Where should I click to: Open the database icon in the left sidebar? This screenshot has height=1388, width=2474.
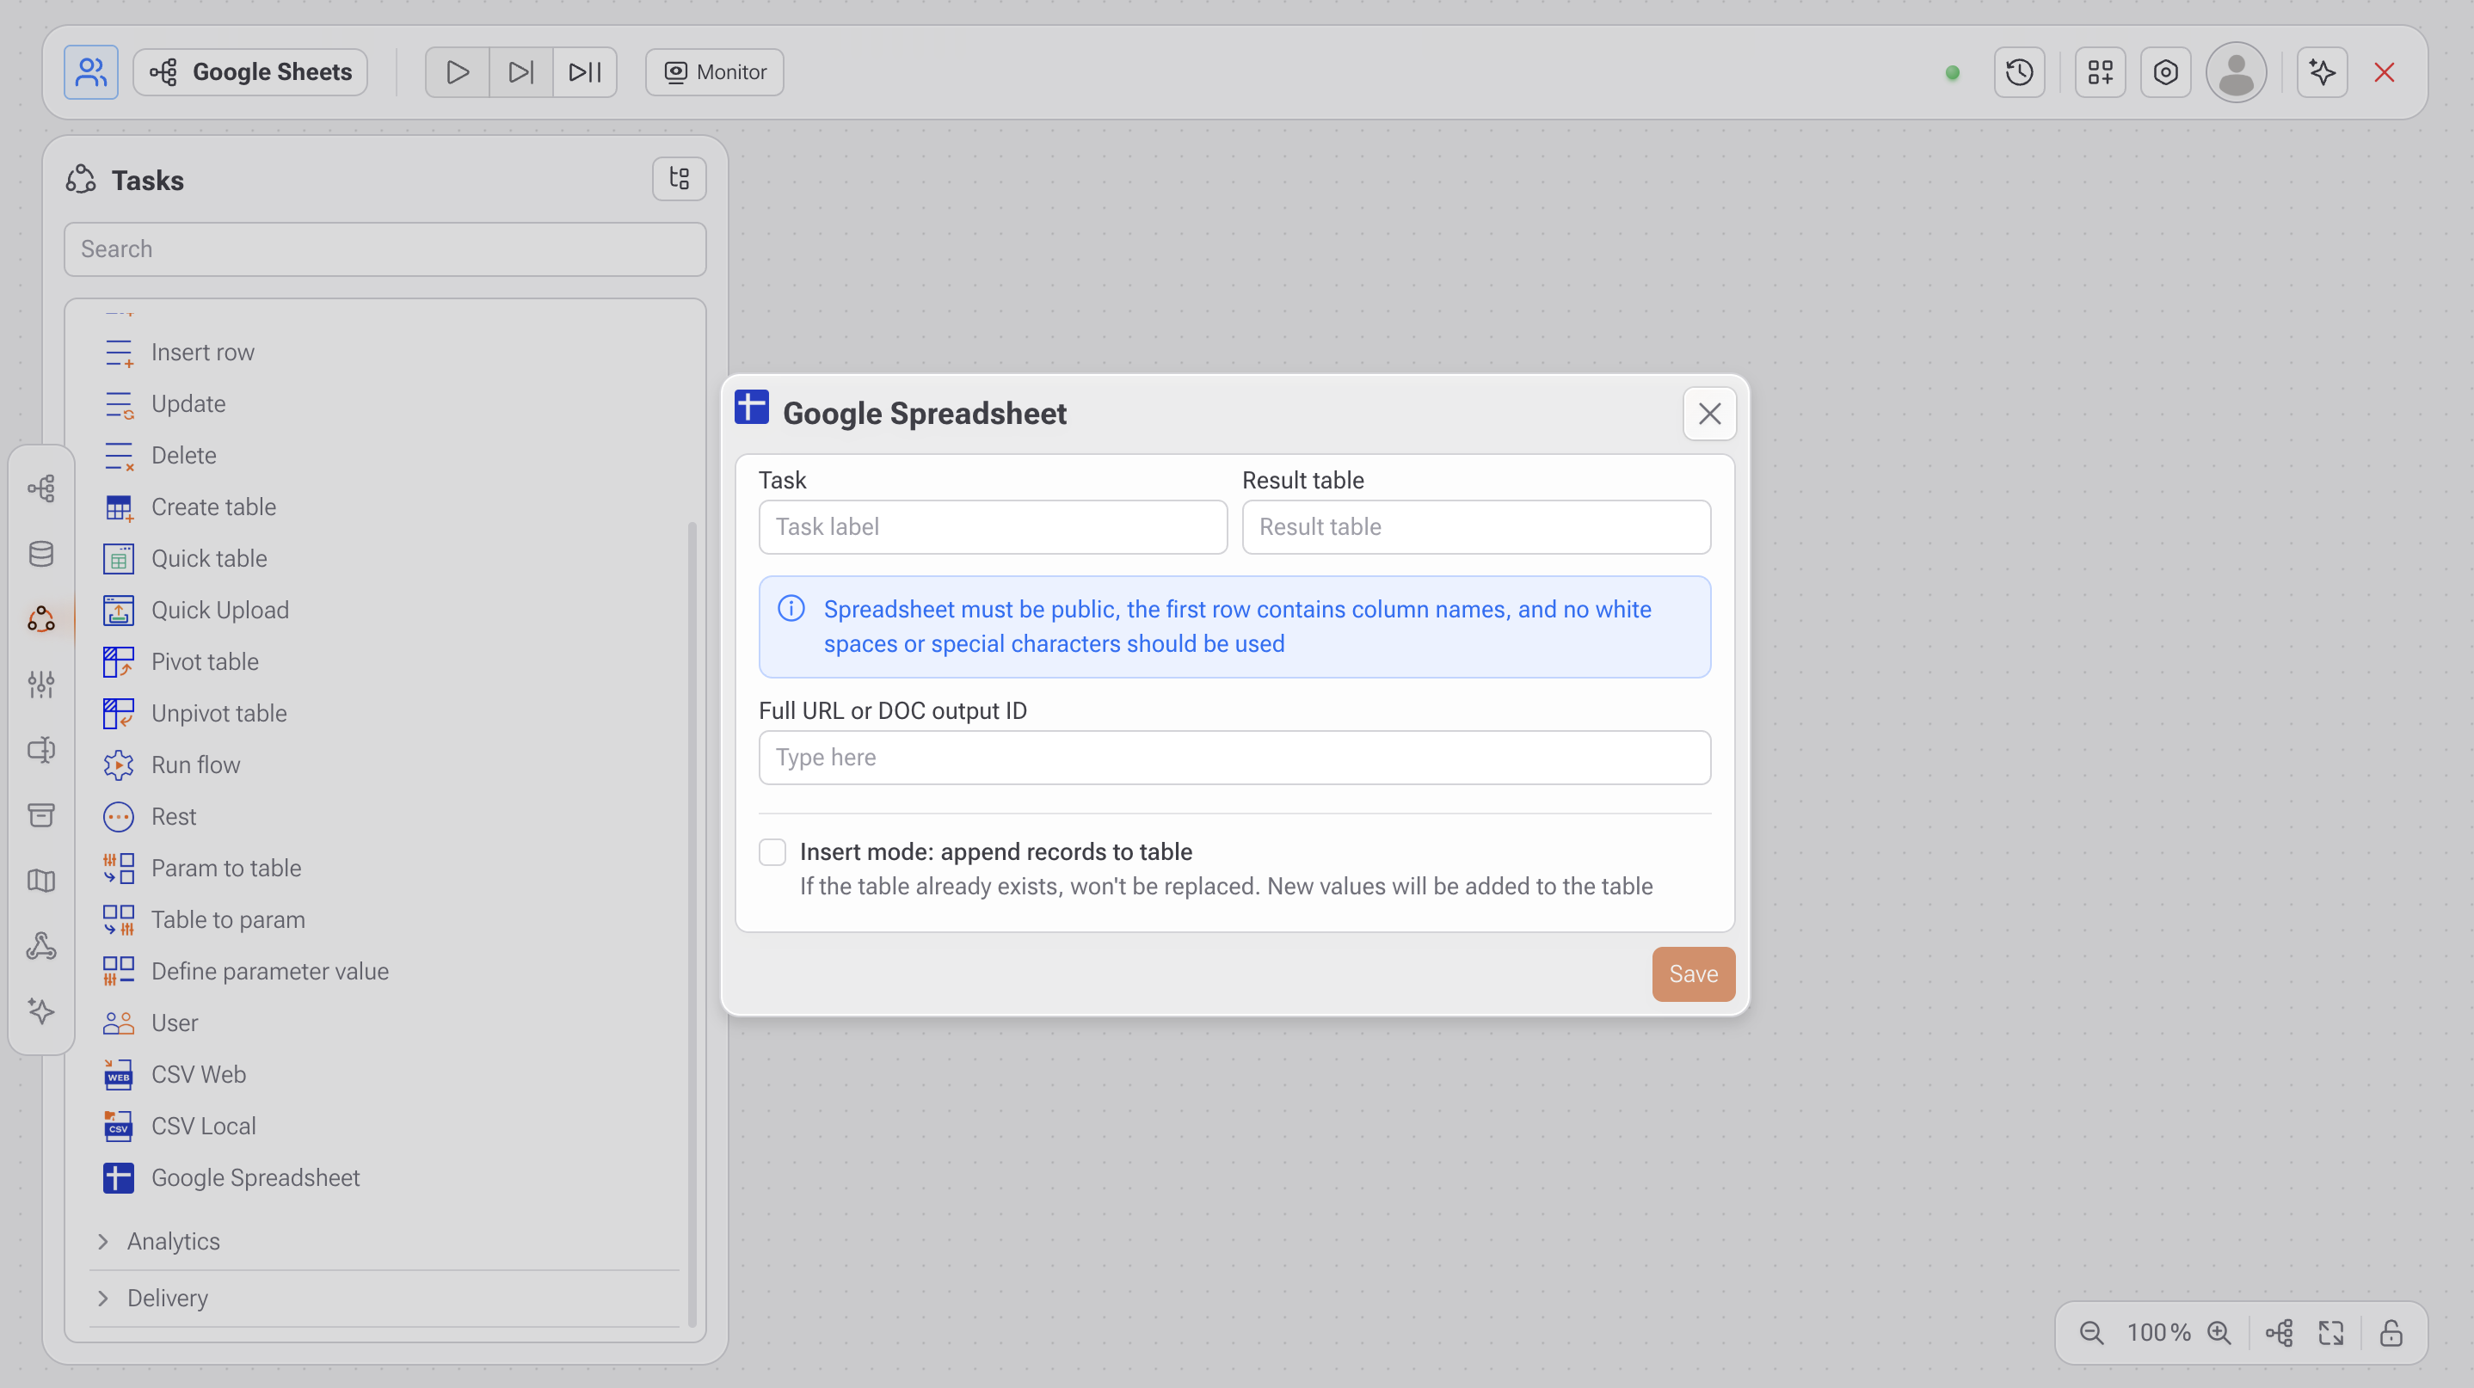(x=41, y=554)
